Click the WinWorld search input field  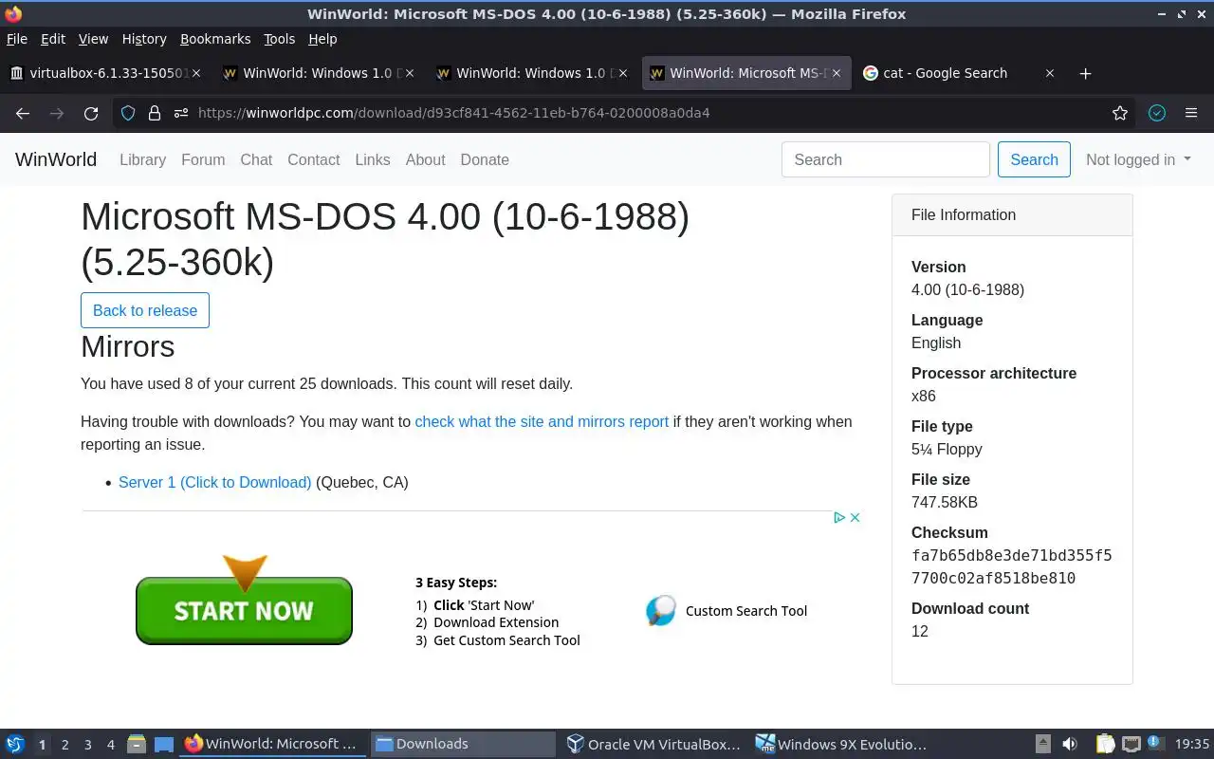point(886,159)
